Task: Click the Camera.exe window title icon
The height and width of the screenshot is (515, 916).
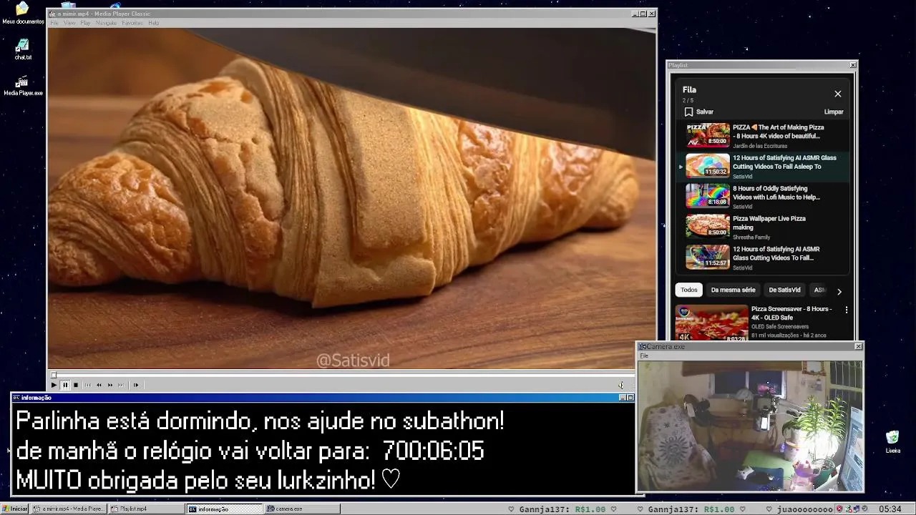Action: pos(643,346)
